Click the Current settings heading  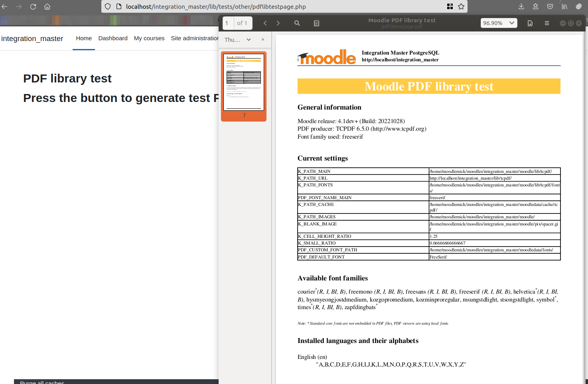pyautogui.click(x=323, y=158)
